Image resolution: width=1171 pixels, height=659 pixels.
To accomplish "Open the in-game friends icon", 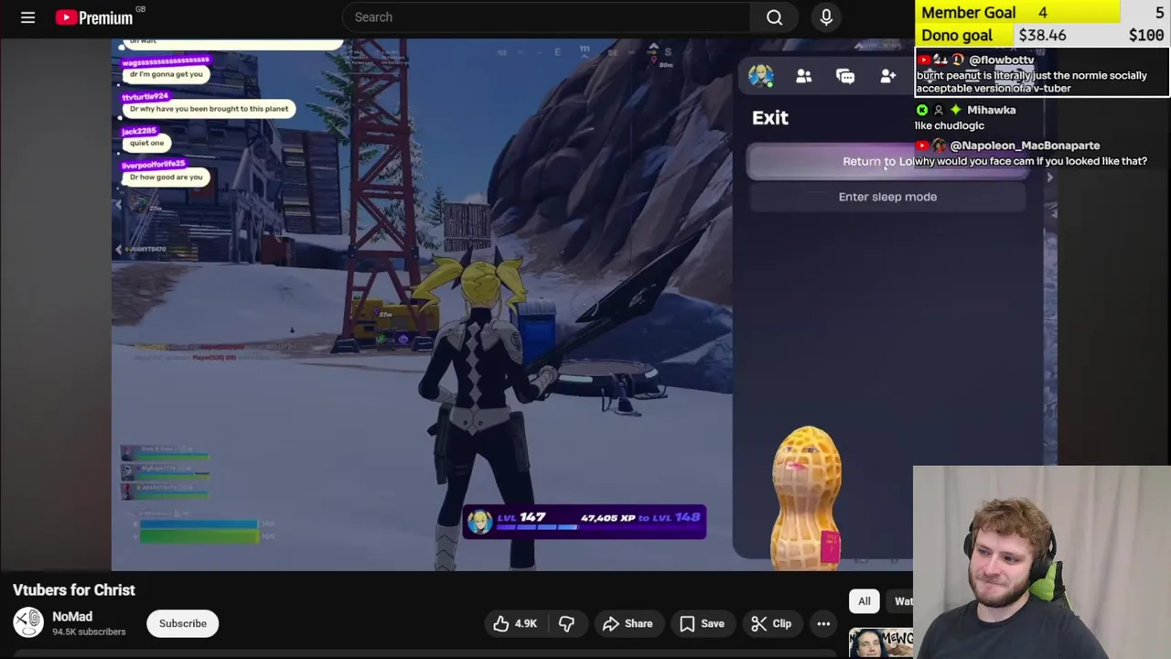I will [803, 77].
